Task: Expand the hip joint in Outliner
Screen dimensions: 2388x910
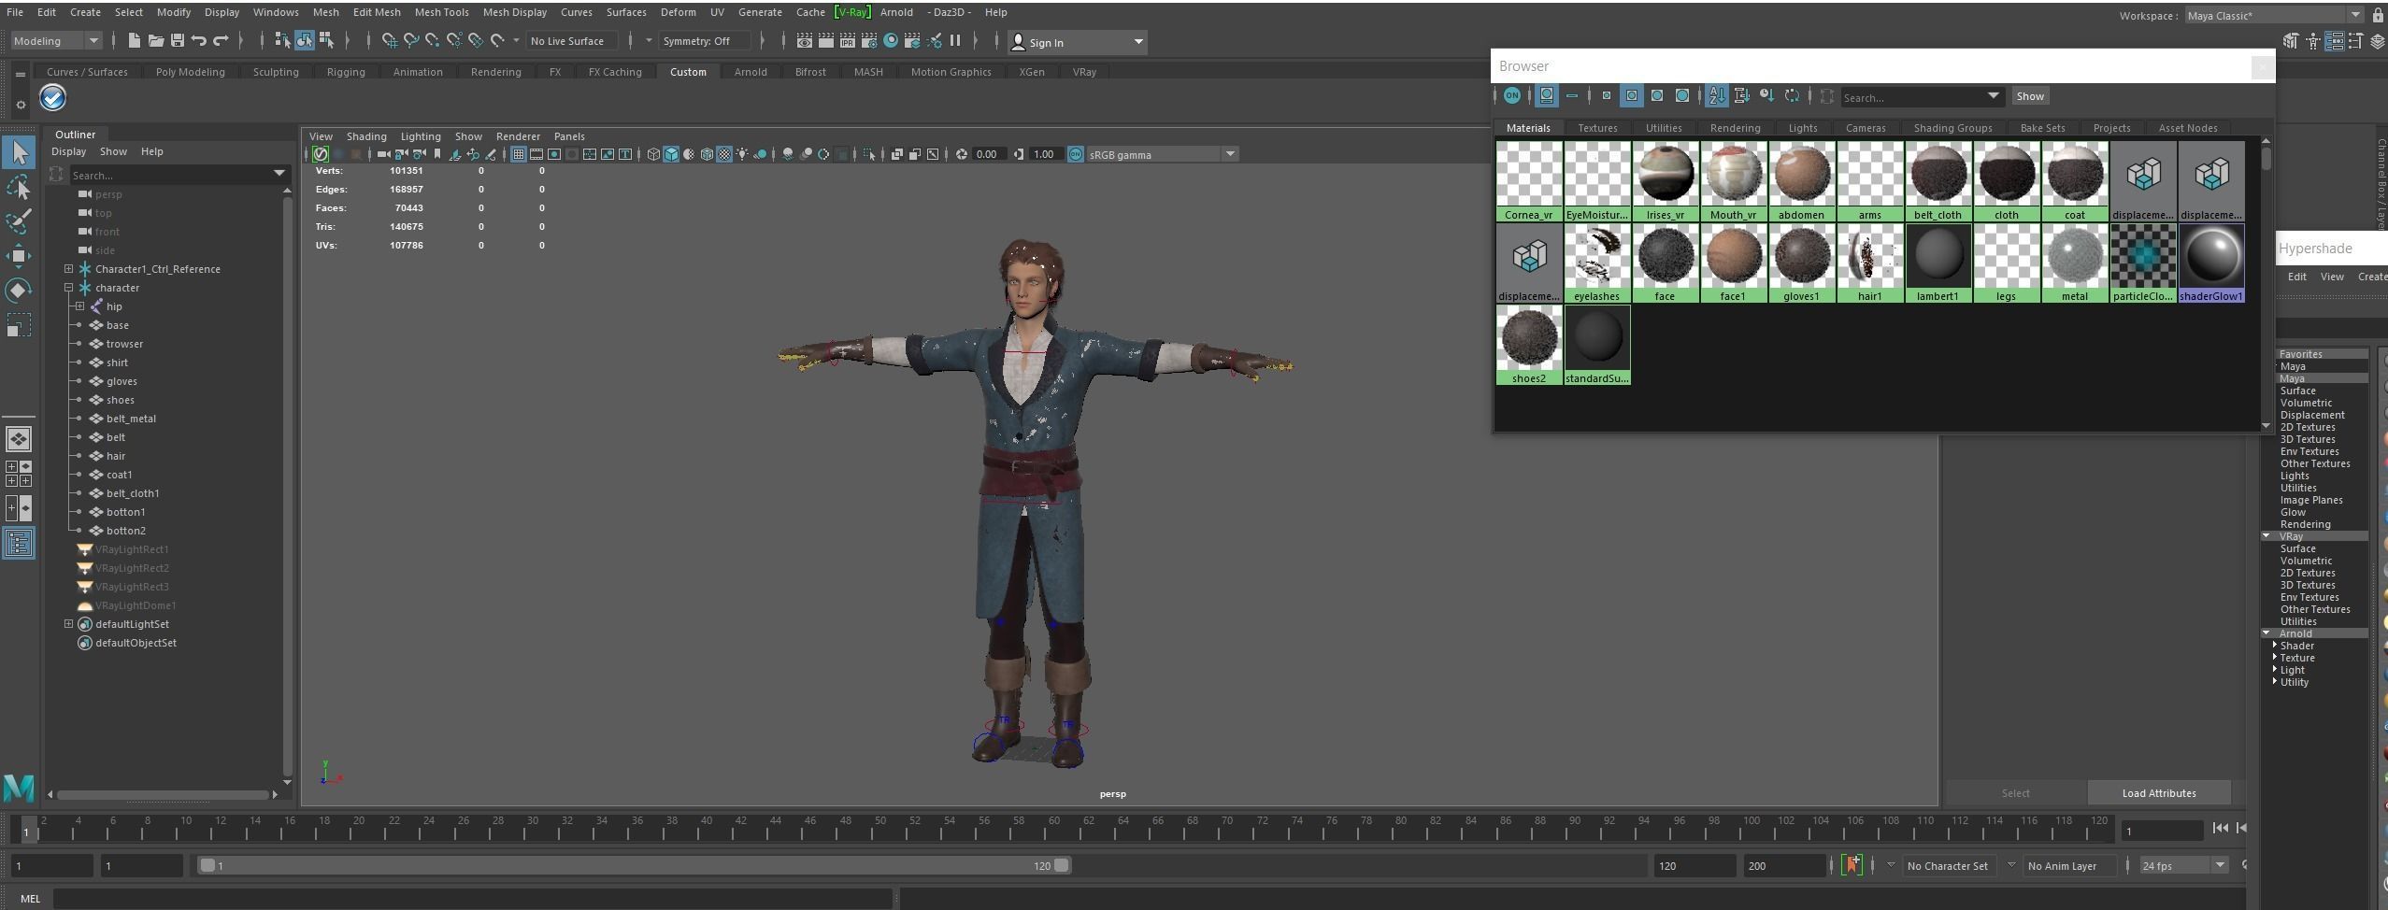Action: tap(79, 306)
